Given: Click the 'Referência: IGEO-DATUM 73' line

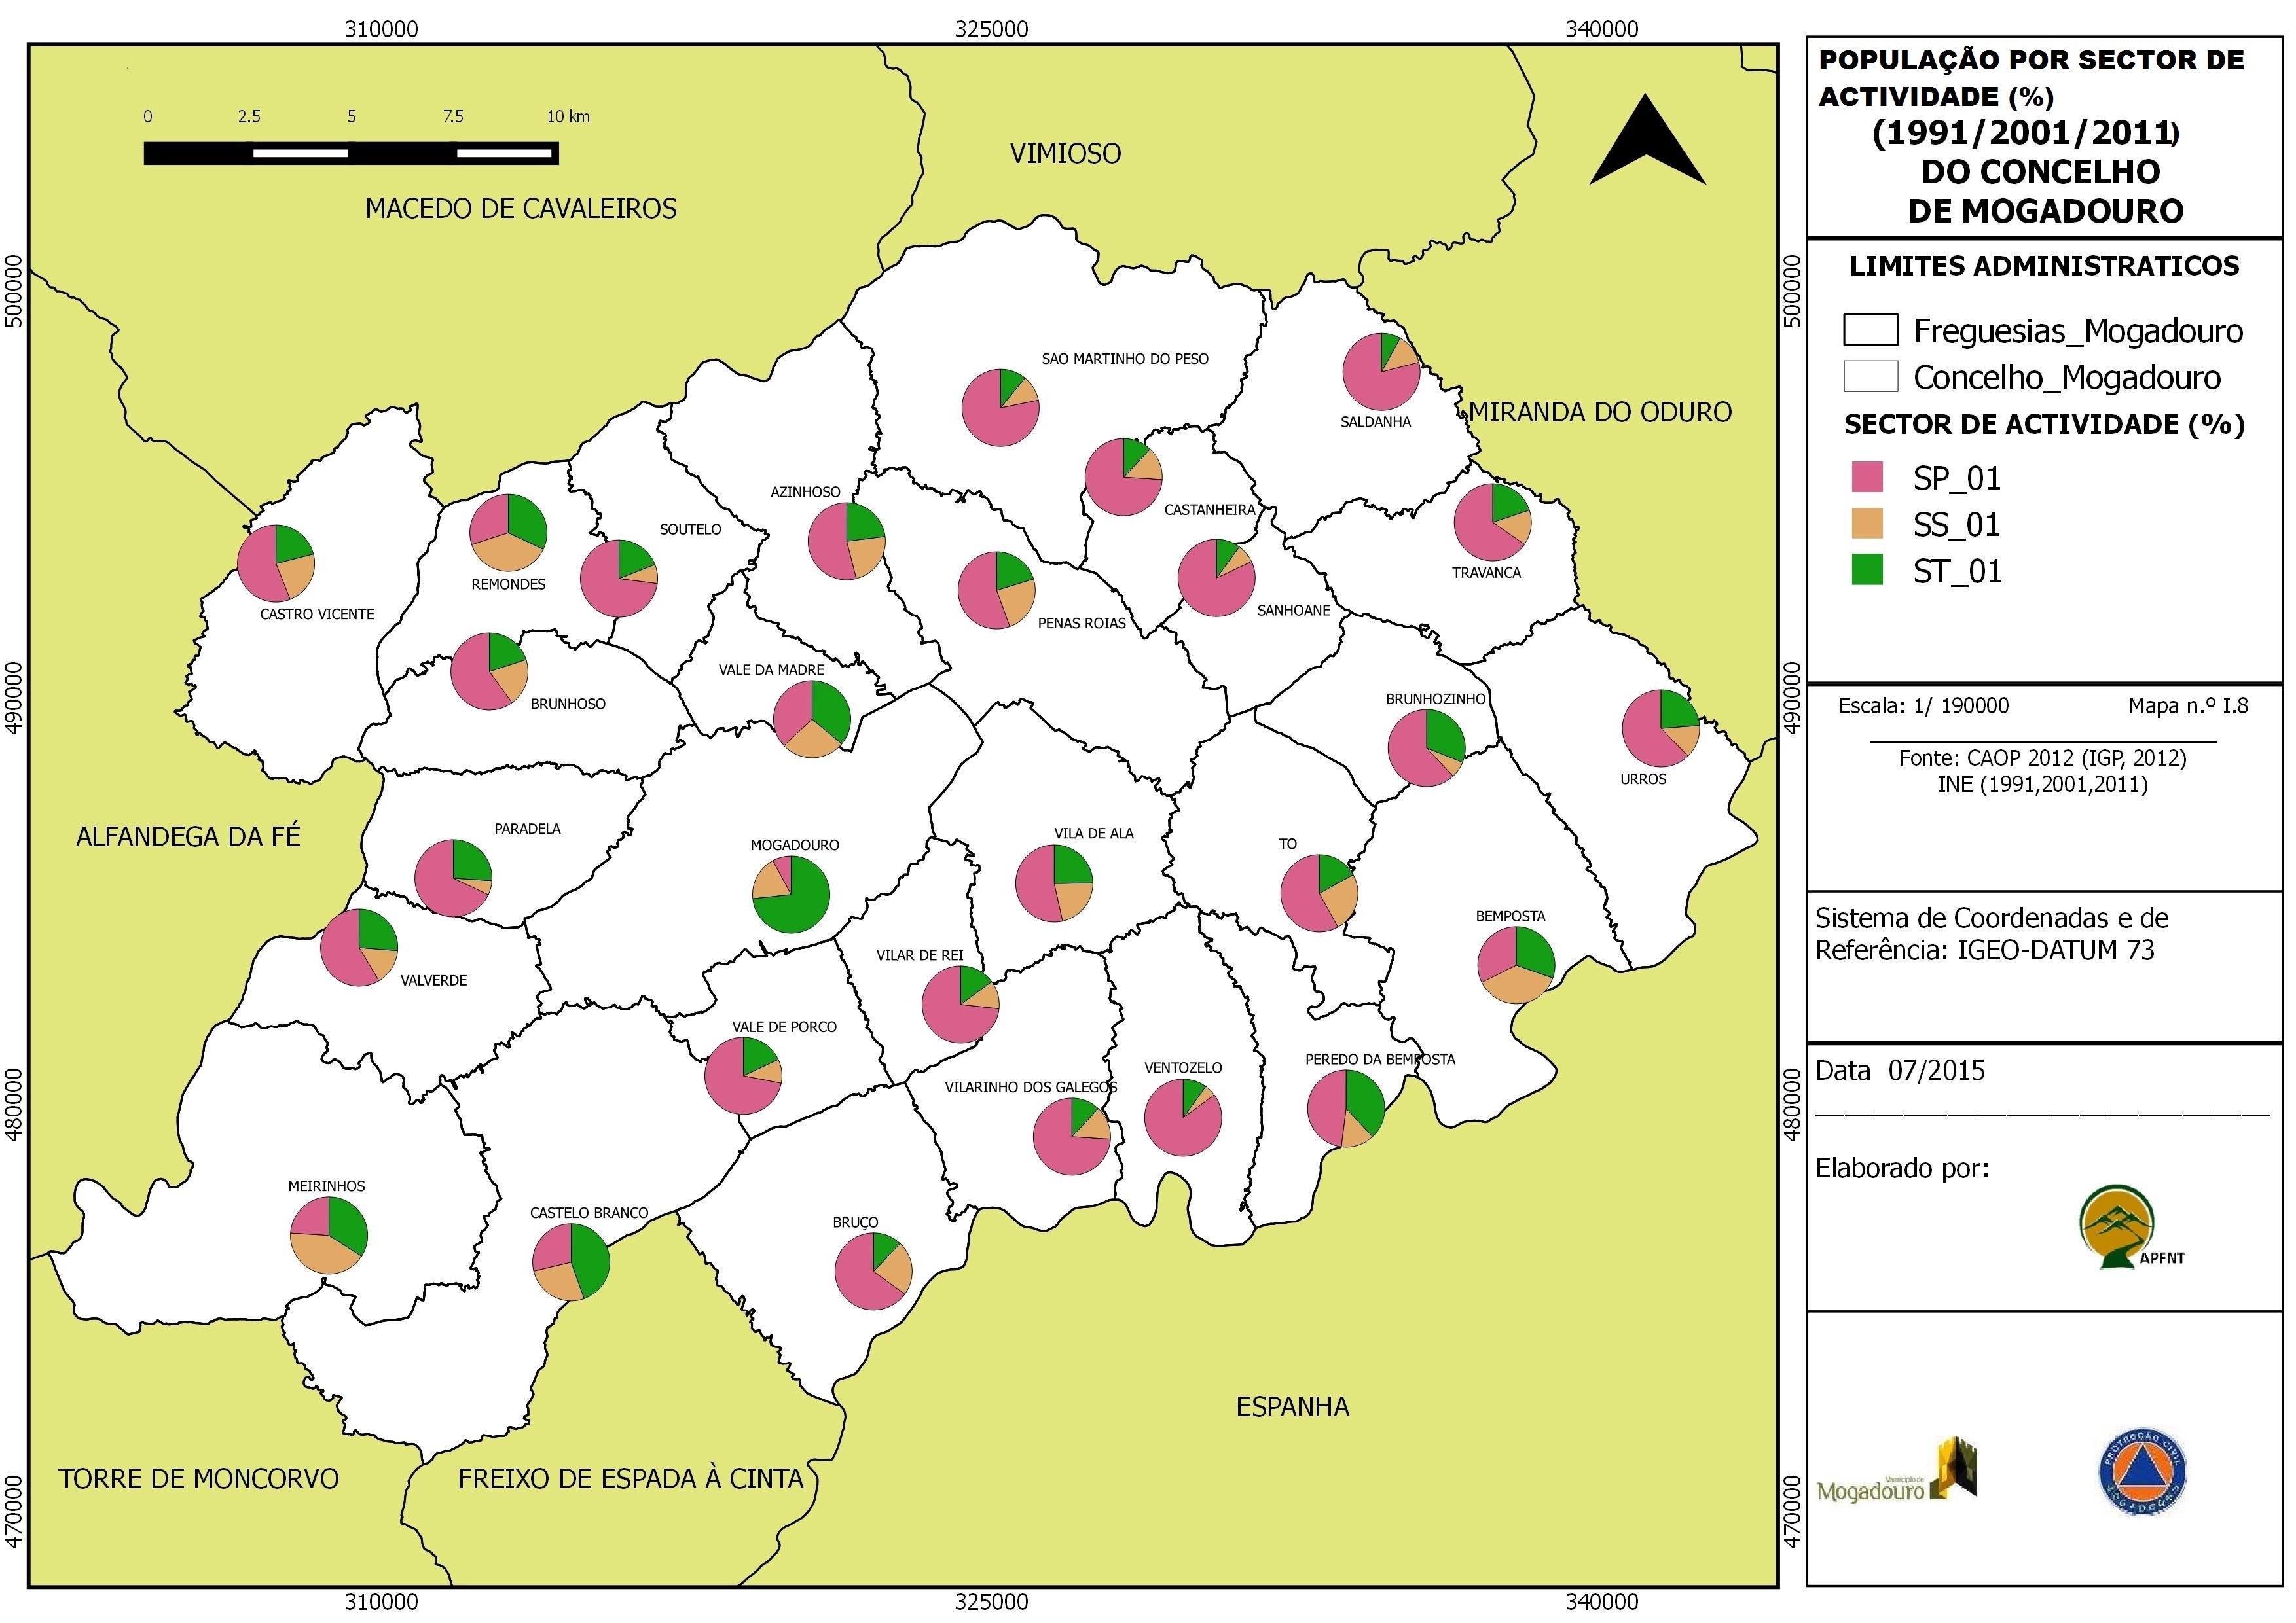Looking at the screenshot, I should click(1985, 950).
